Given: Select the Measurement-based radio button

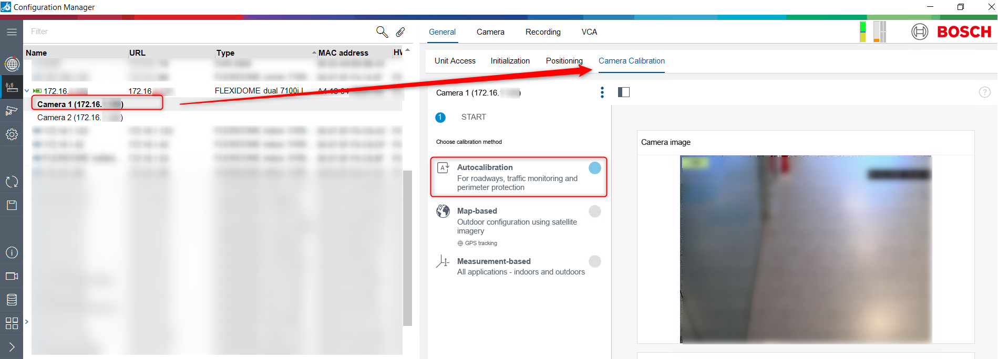Looking at the screenshot, I should coord(595,261).
